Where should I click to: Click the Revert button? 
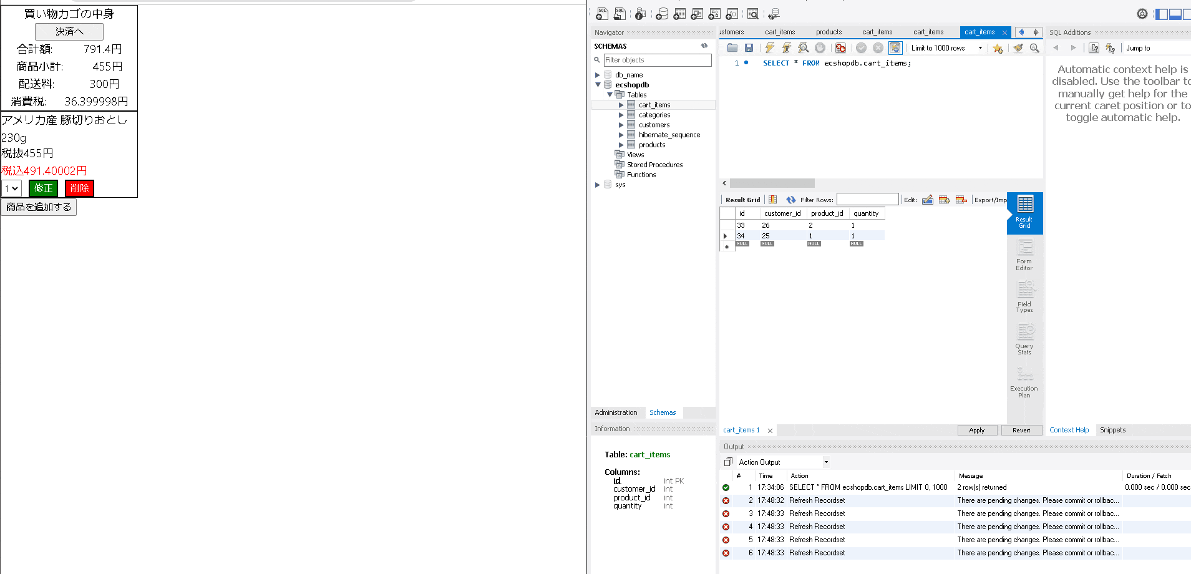[x=1021, y=430]
